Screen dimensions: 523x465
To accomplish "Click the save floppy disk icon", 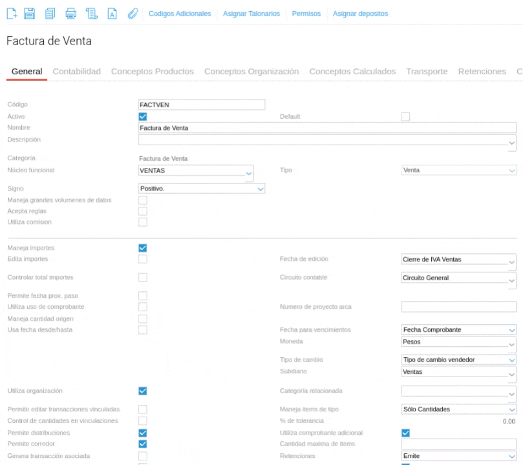I will pos(30,14).
